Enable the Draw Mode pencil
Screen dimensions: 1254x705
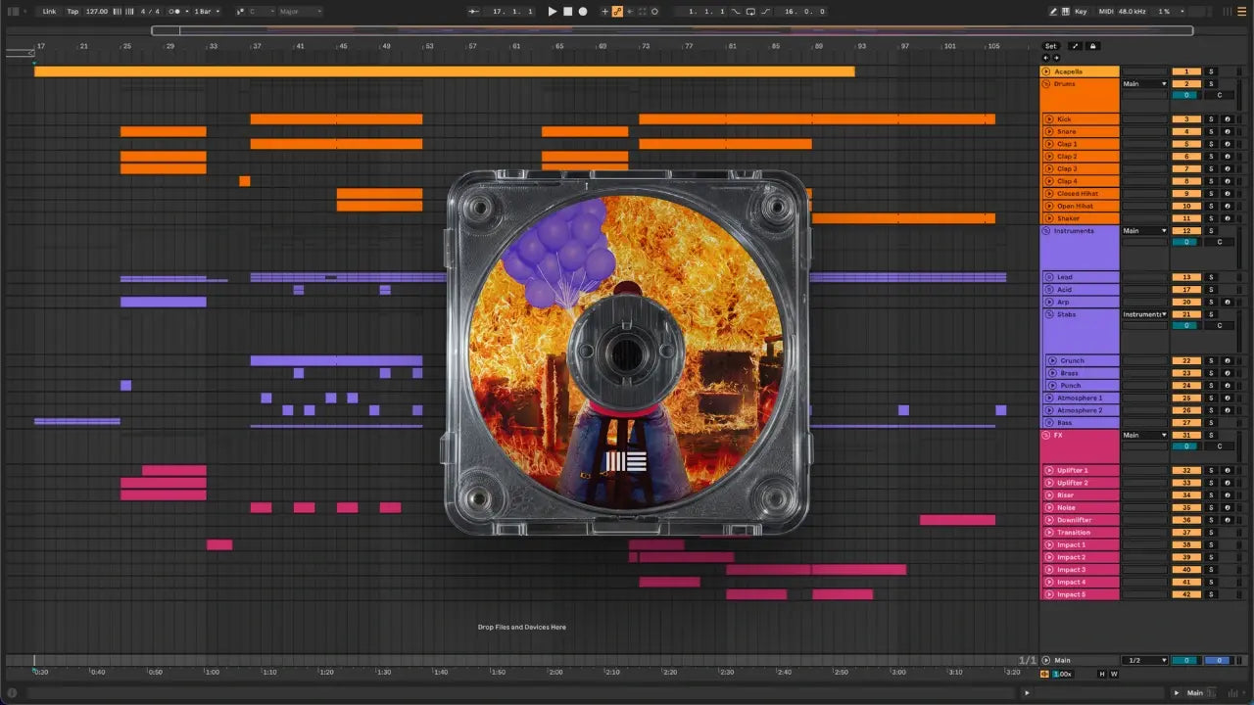[1053, 12]
